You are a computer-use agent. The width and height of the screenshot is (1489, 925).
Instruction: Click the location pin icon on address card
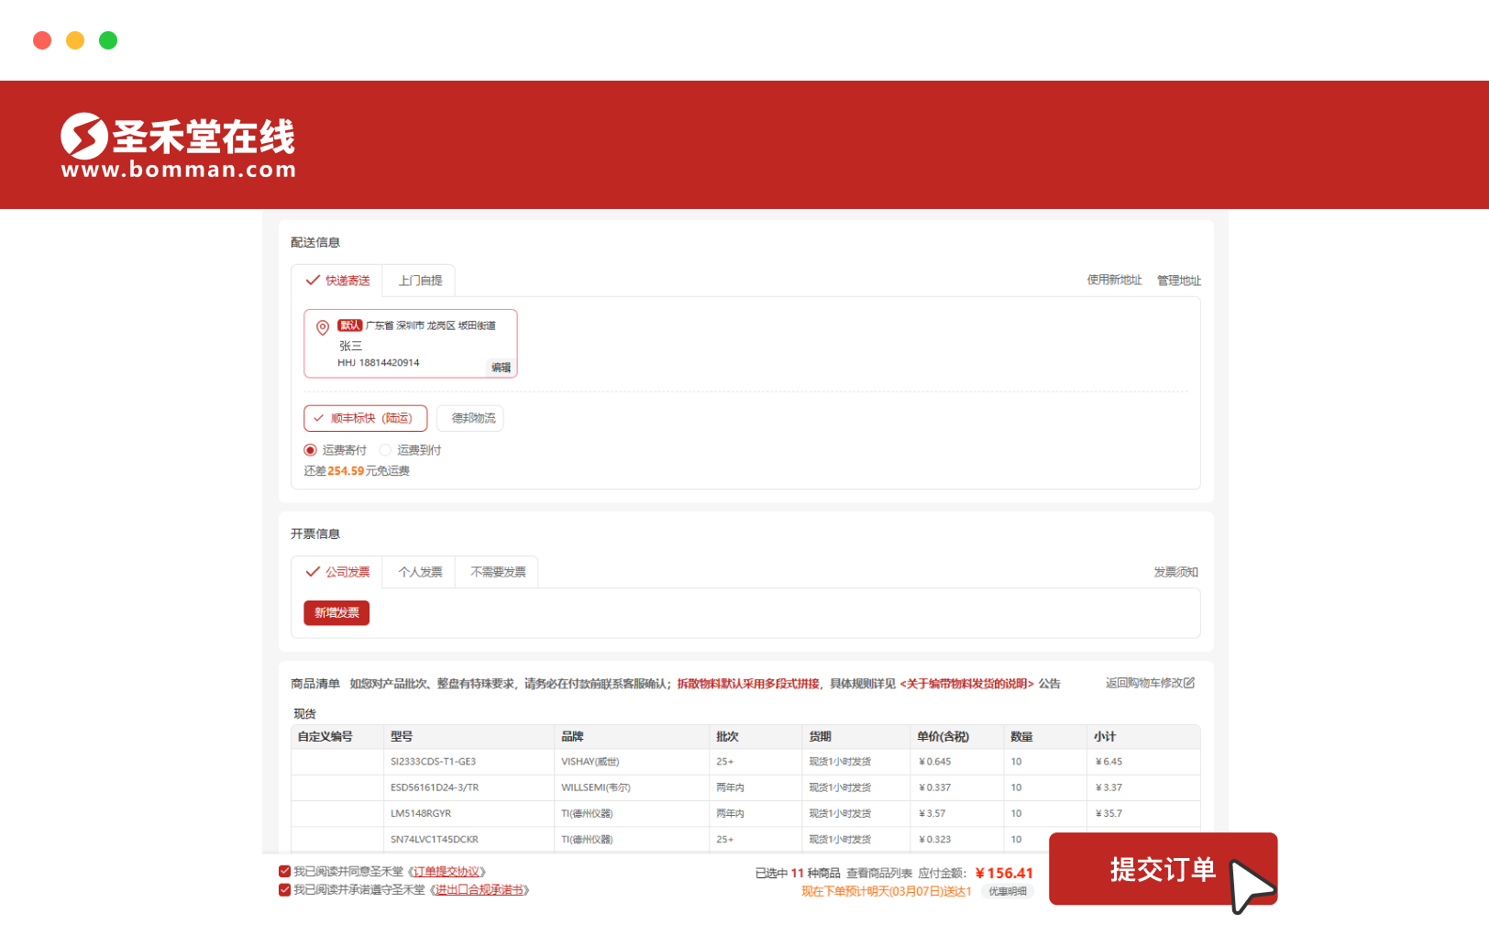coord(323,327)
